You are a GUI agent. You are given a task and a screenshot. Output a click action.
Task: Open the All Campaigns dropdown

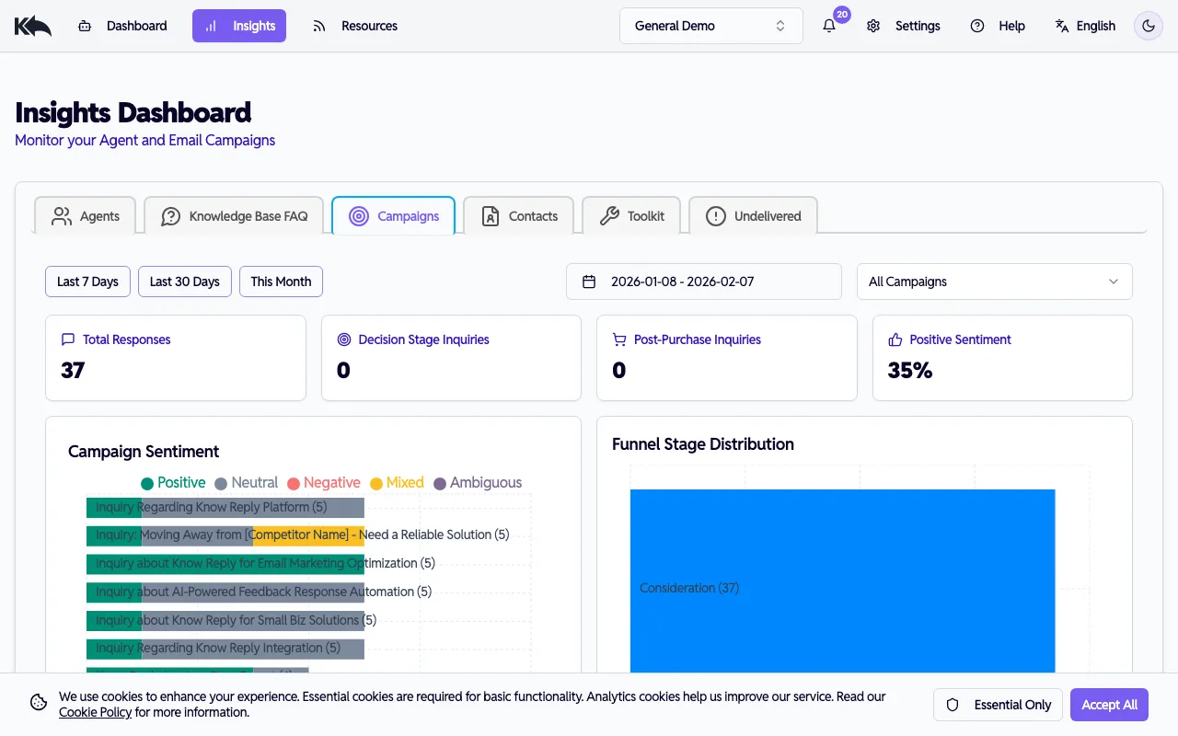coord(994,282)
